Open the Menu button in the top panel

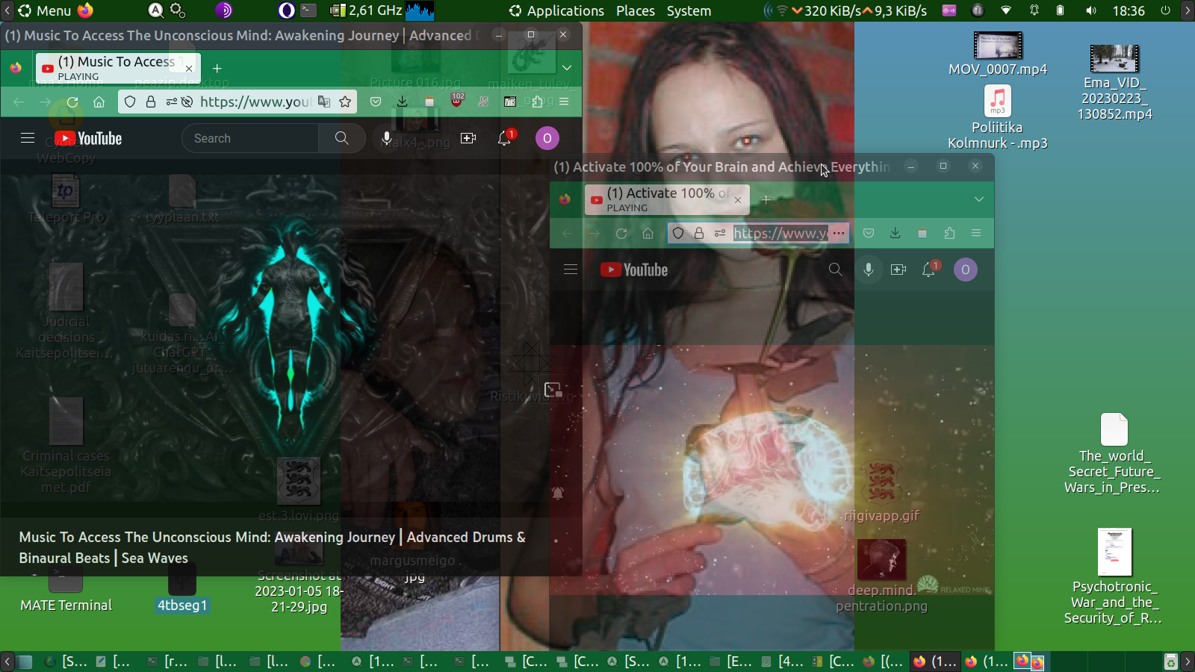pos(45,10)
